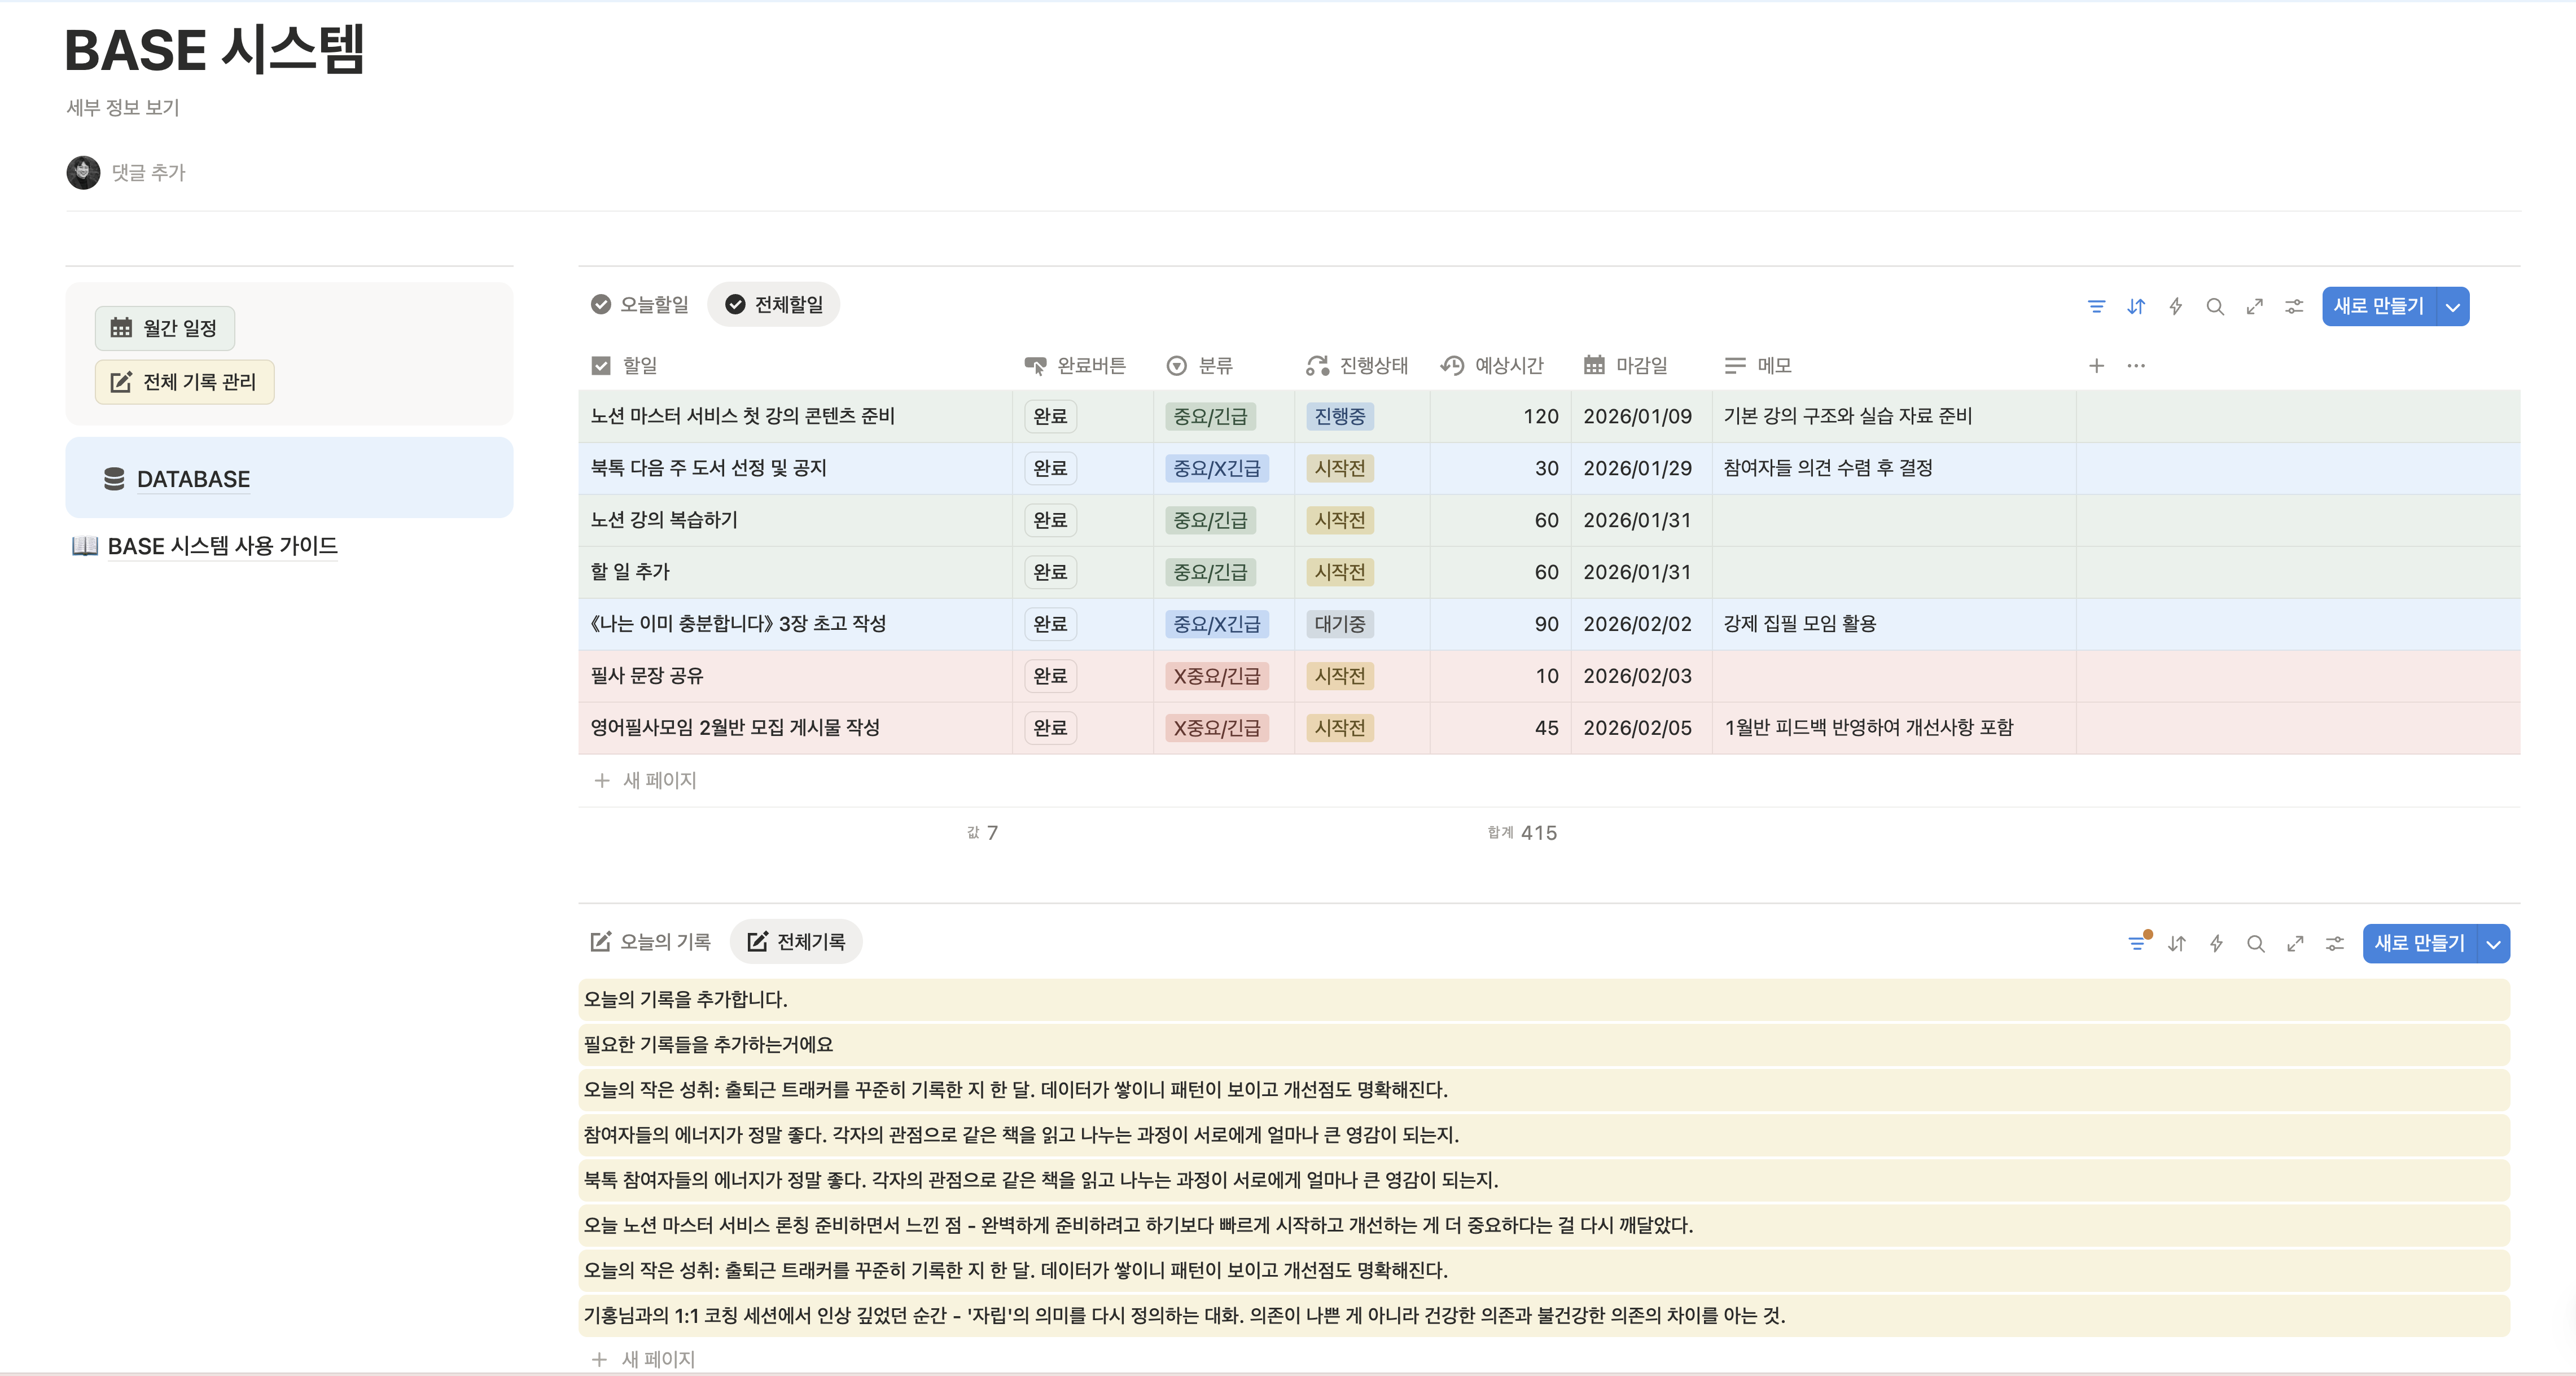Viewport: 2576px width, 1376px height.
Task: Open the 전체 기록 관리 page in the sidebar
Action: click(x=184, y=381)
